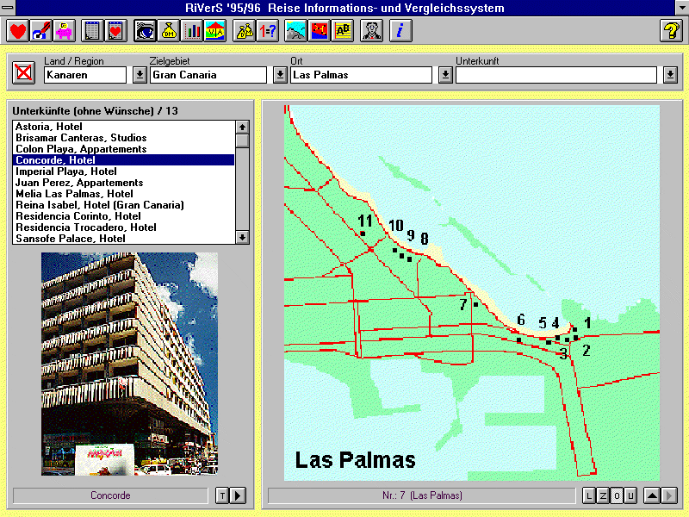Open the Land / Region dropdown
689x517 pixels.
[x=140, y=75]
